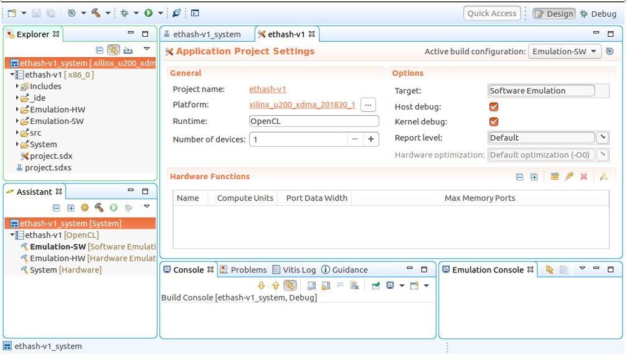Remove hardware function with red X icon

(584, 176)
